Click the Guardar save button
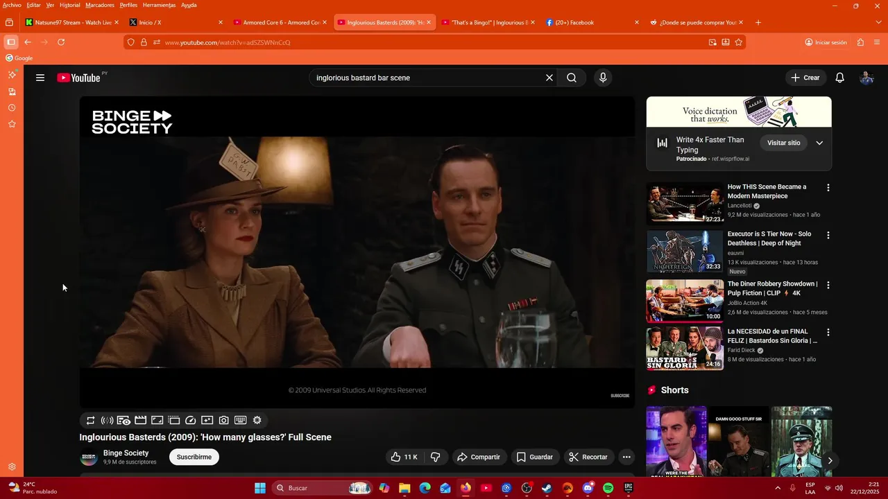The width and height of the screenshot is (888, 499). 535,457
